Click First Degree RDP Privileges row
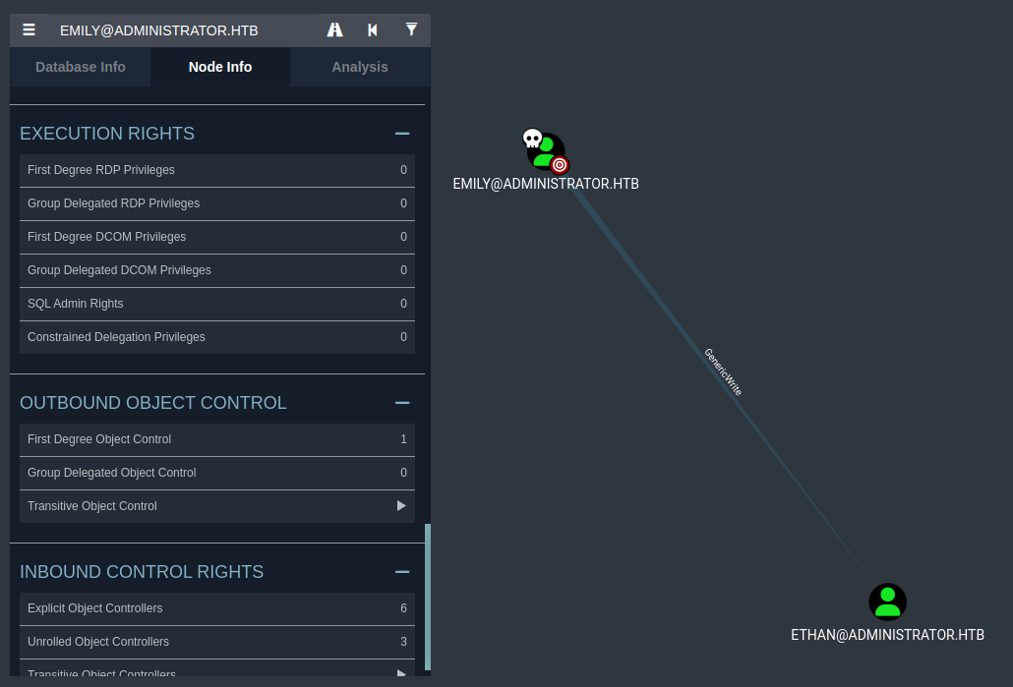The width and height of the screenshot is (1013, 687). (217, 170)
